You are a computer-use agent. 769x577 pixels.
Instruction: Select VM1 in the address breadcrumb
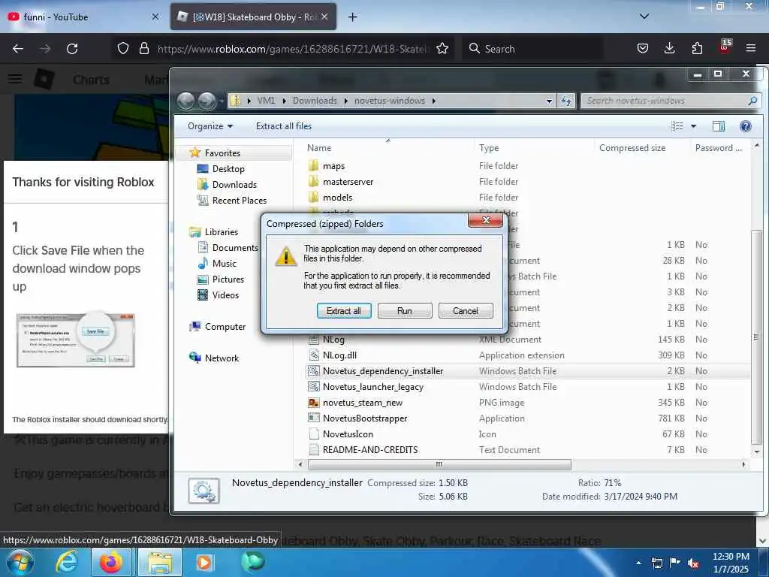pos(267,101)
